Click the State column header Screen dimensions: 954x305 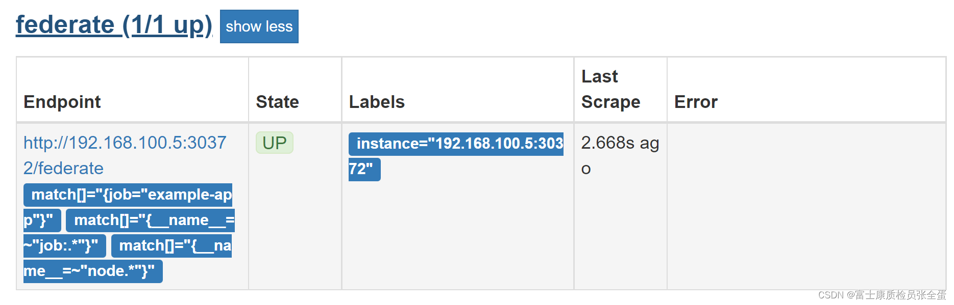(x=277, y=102)
